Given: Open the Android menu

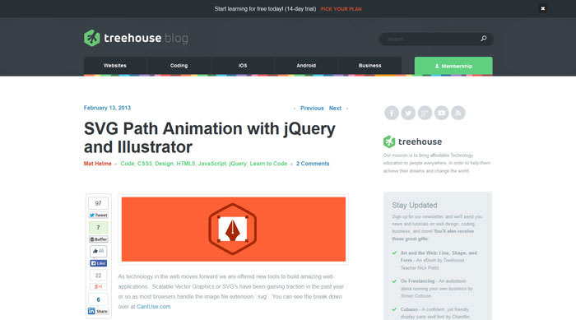Looking at the screenshot, I should tap(306, 66).
